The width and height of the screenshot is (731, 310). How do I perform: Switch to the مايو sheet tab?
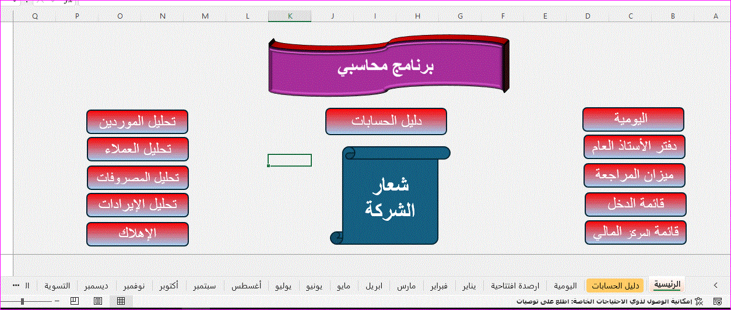344,286
